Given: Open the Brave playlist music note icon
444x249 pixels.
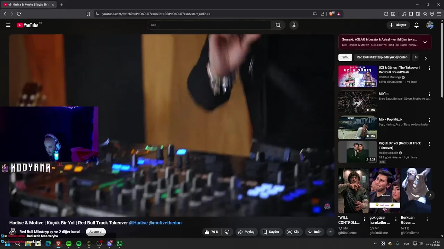Looking at the screenshot, I should 404,14.
